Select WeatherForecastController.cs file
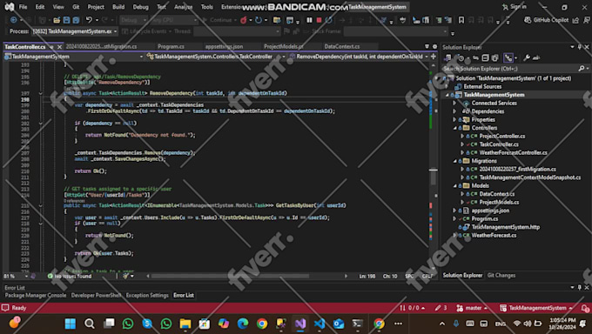The image size is (592, 334). point(513,153)
